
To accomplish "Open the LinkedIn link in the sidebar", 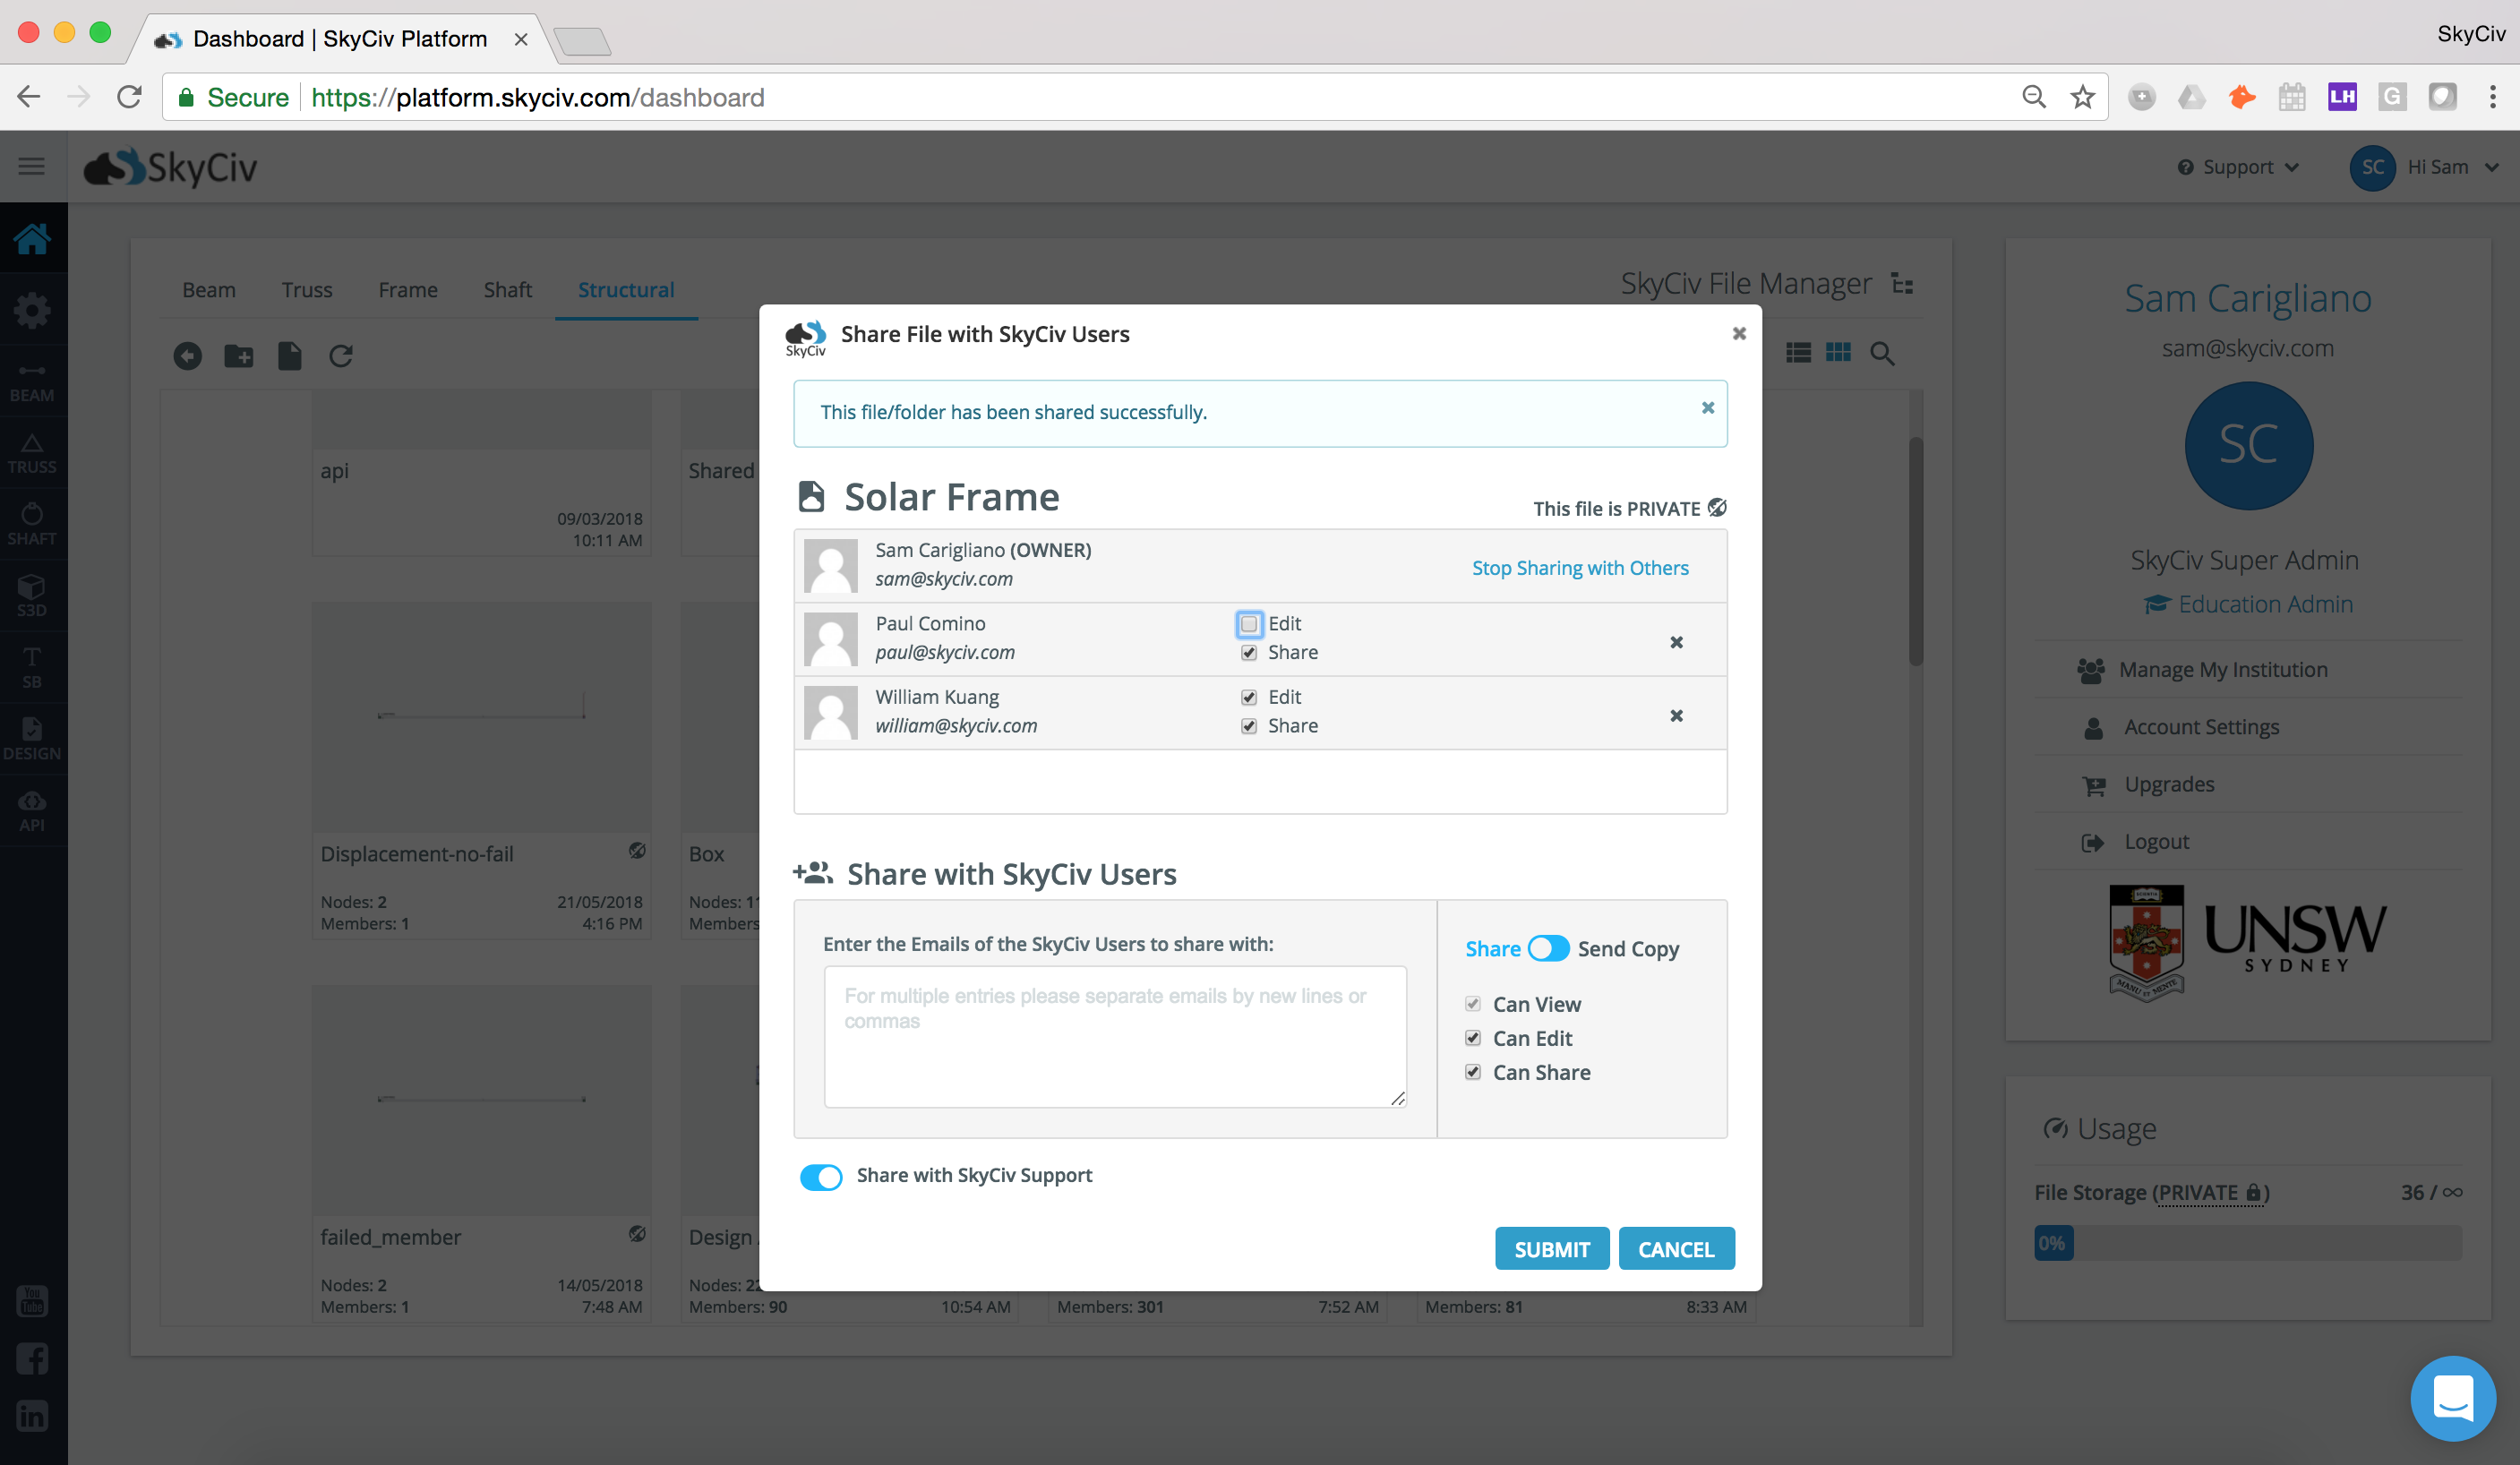I will point(32,1415).
